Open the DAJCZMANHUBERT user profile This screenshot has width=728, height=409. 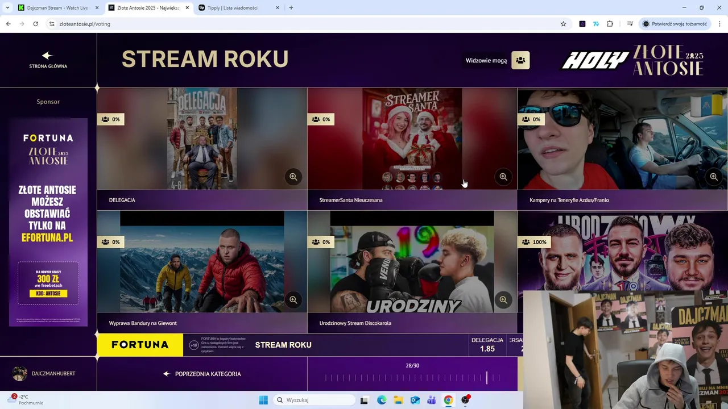(x=44, y=373)
